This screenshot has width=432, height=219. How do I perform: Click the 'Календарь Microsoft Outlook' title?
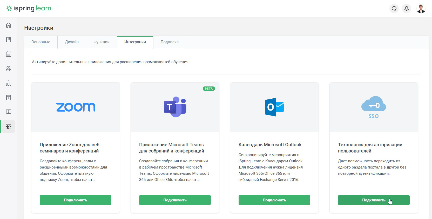(270, 145)
